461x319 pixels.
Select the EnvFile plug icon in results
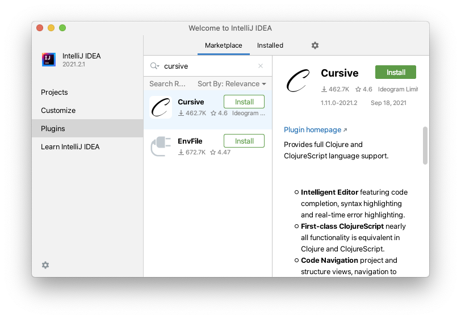click(161, 146)
